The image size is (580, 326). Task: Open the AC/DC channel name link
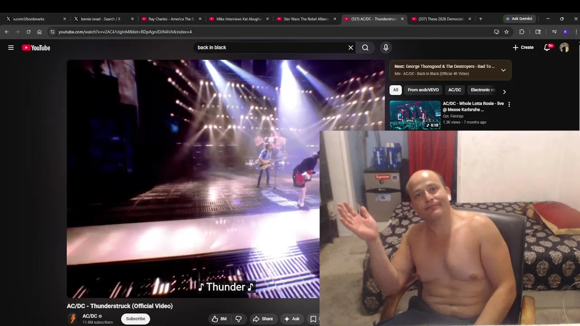click(90, 316)
